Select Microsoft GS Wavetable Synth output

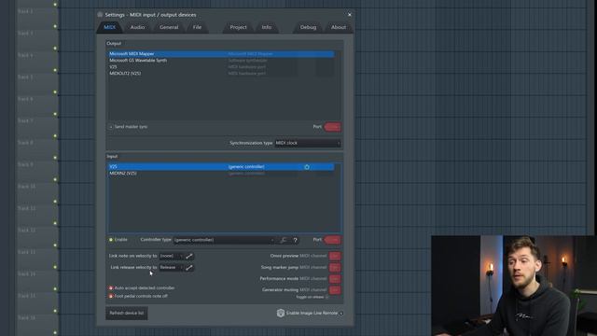[221, 60]
